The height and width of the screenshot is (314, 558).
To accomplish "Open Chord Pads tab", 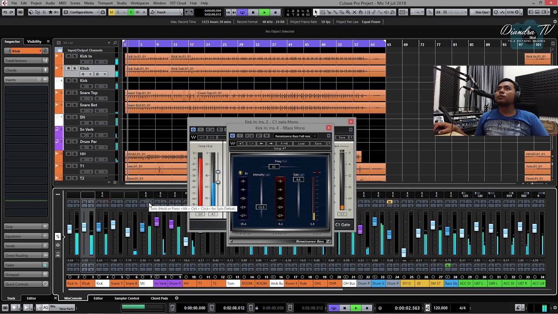I will click(x=159, y=298).
